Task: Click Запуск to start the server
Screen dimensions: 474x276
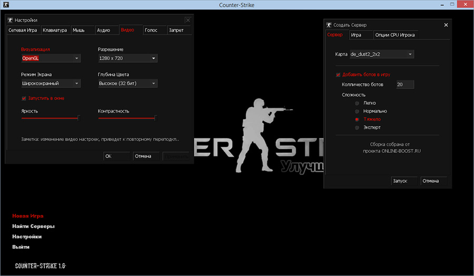Action: (404, 181)
